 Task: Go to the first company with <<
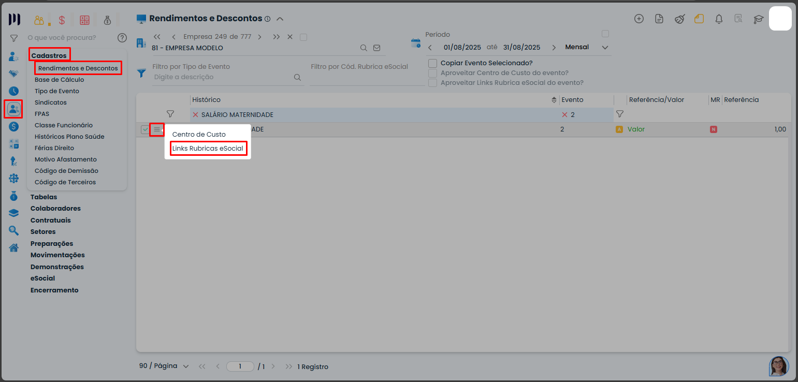157,37
